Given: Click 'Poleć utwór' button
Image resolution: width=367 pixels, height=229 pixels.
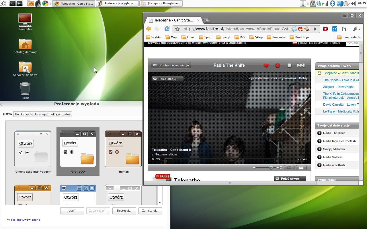Looking at the screenshot, I should click(290, 179).
